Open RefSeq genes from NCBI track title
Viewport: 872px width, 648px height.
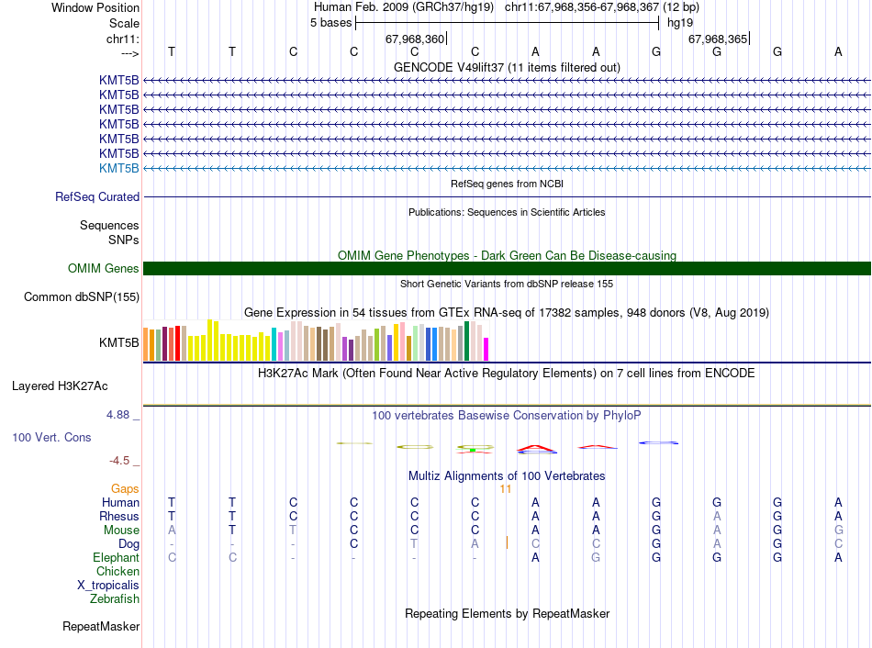pyautogui.click(x=507, y=184)
